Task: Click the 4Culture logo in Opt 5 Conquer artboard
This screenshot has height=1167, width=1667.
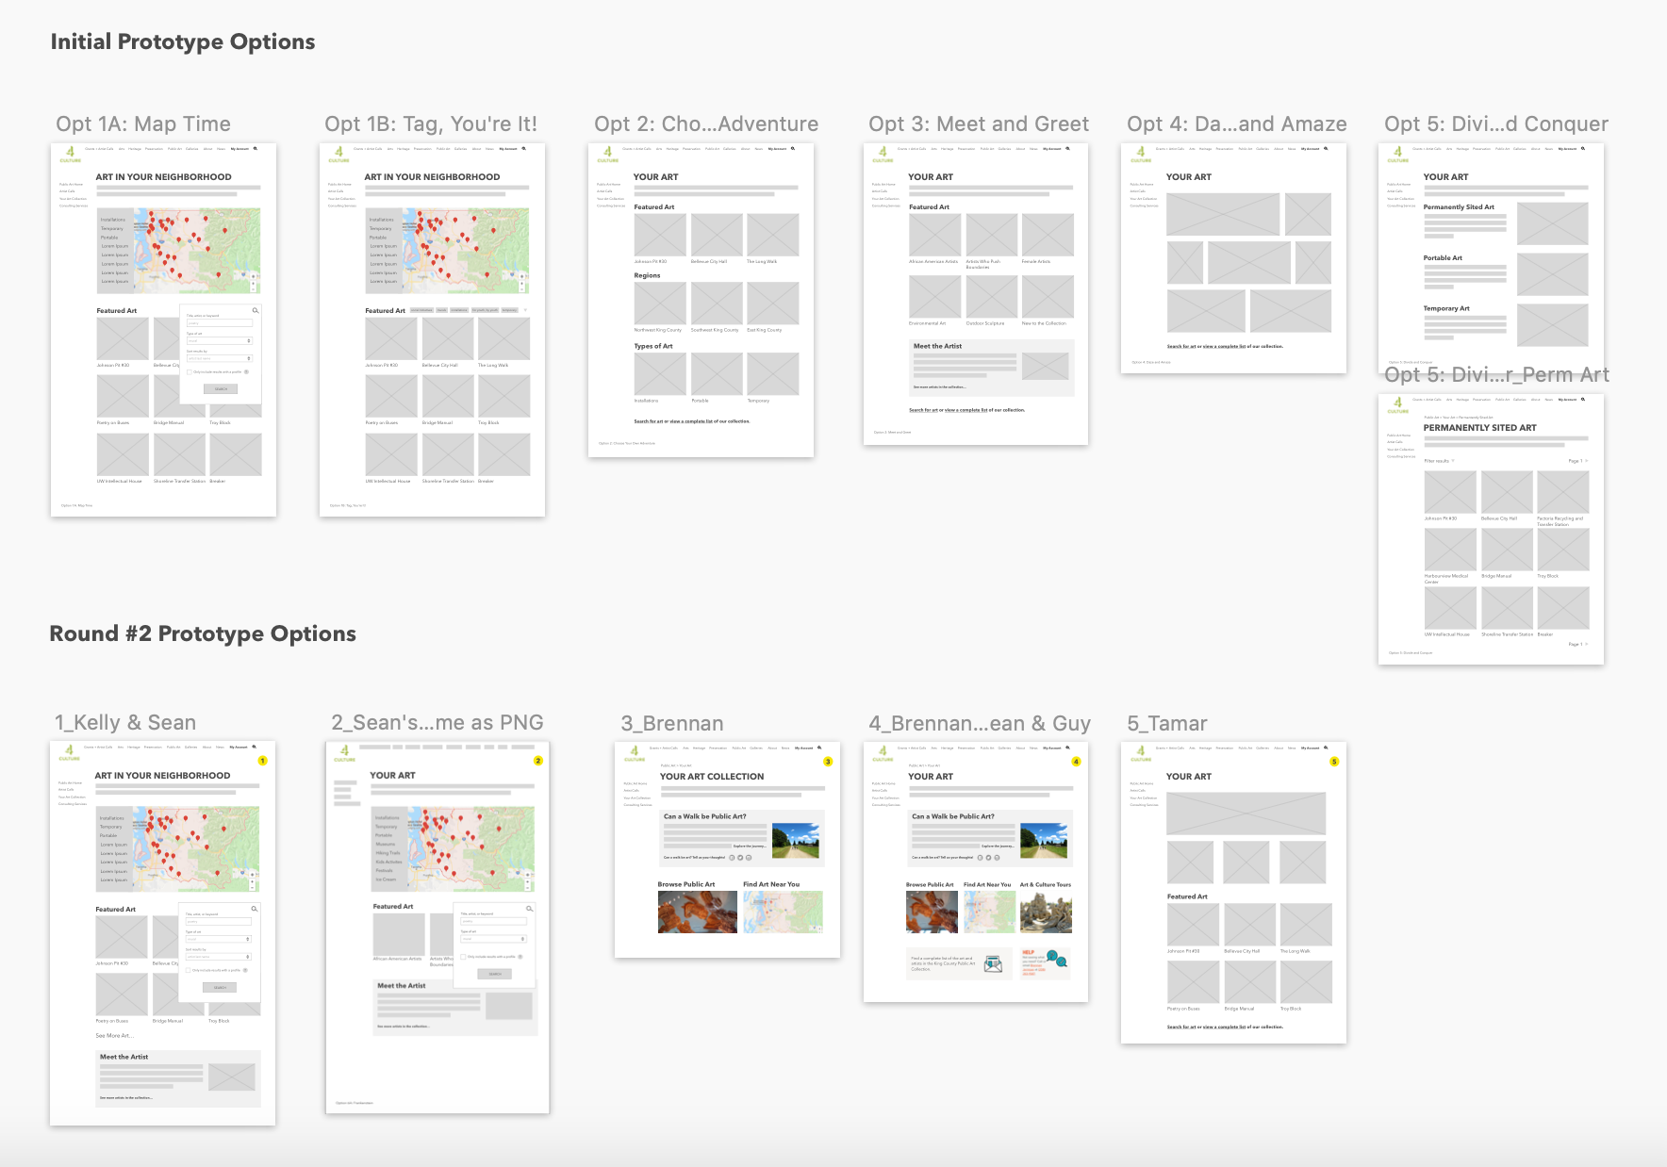Action: 1397,155
